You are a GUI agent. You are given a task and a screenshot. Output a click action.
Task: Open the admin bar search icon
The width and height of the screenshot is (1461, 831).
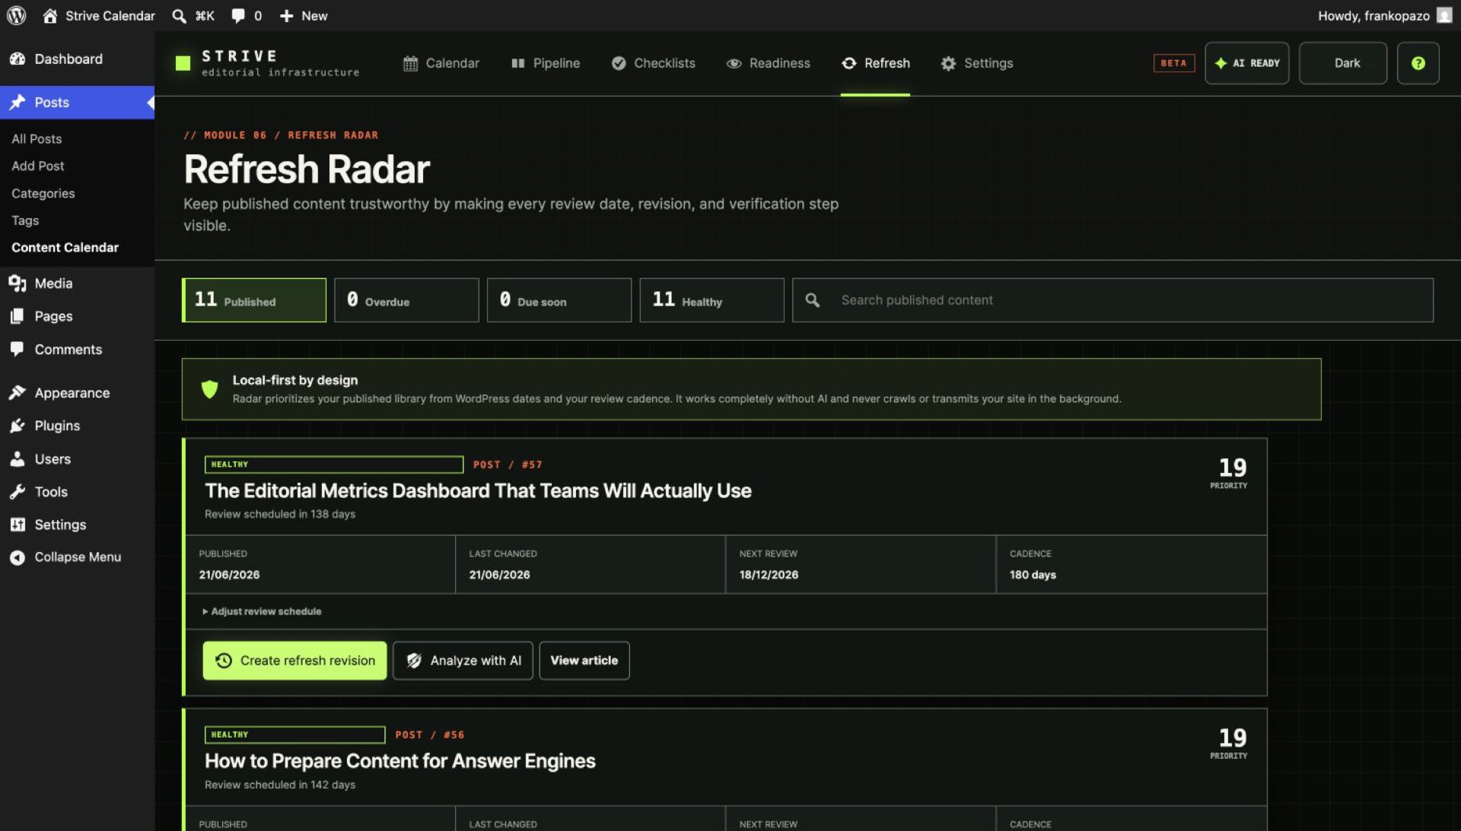[179, 16]
